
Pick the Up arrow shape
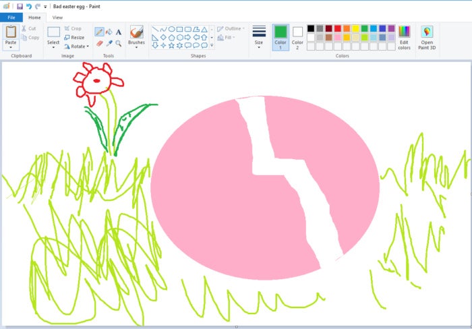204,37
